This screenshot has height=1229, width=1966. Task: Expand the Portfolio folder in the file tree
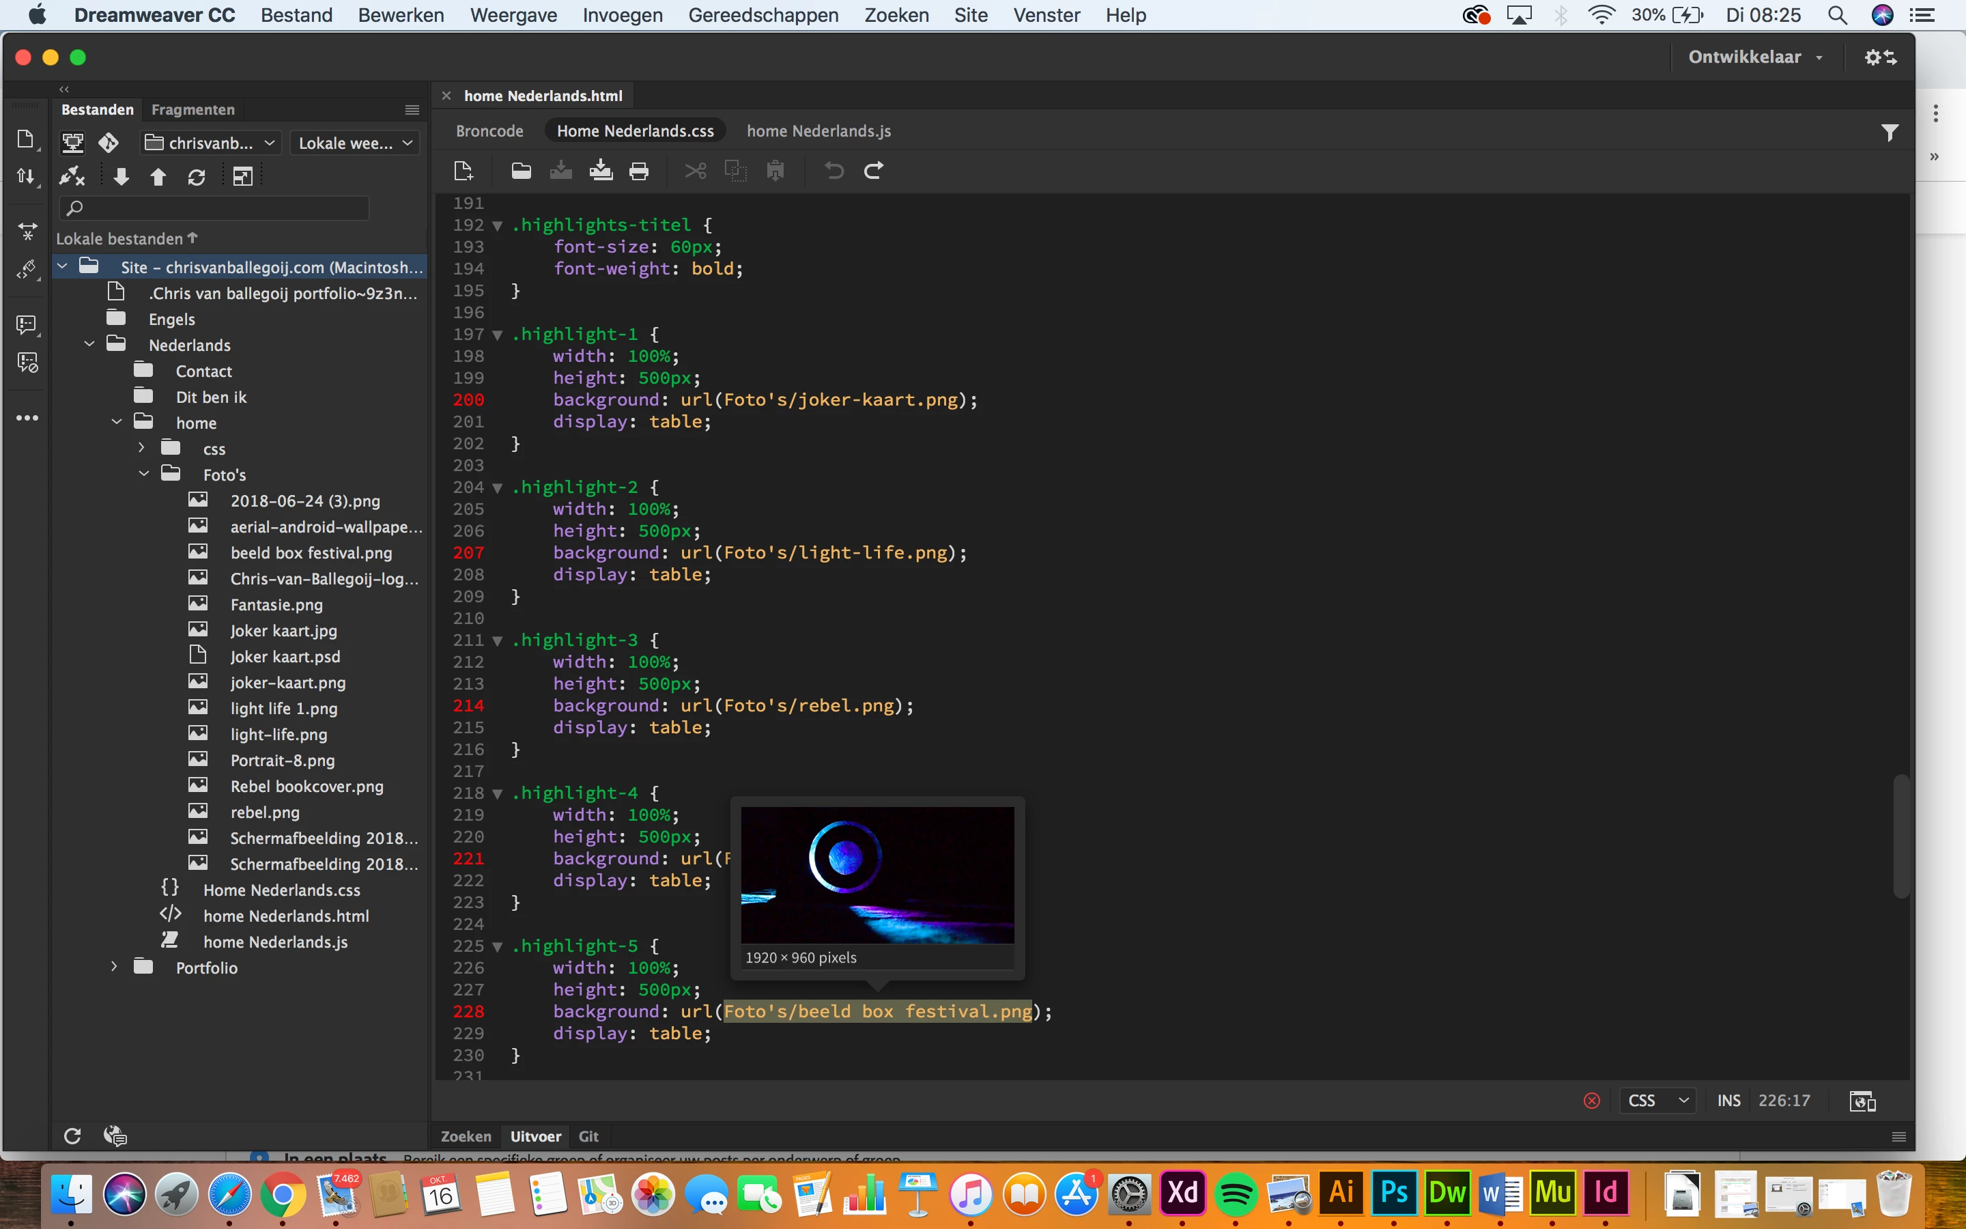tap(115, 967)
